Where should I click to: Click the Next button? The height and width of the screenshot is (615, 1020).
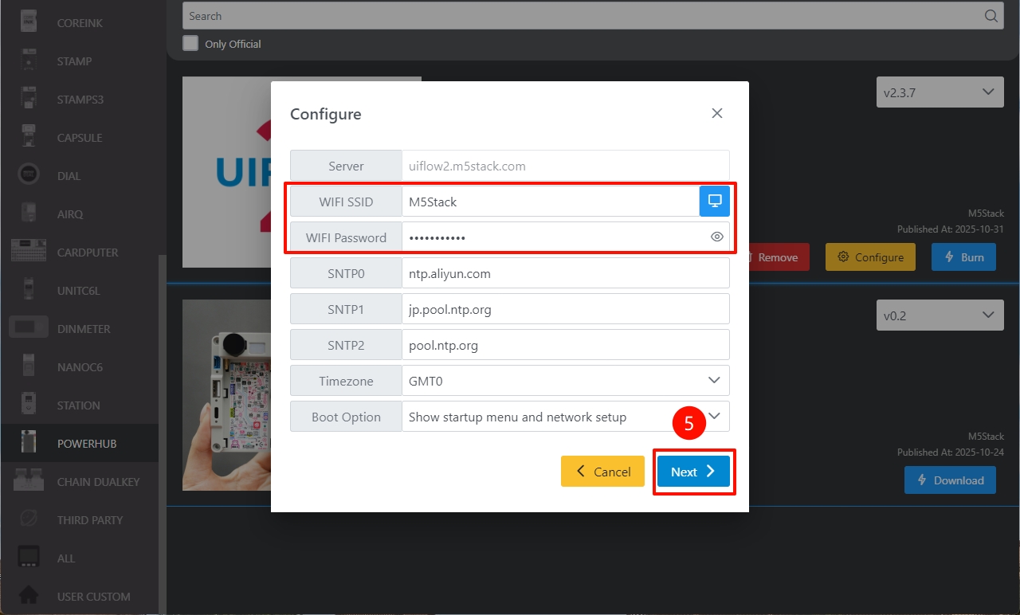[x=693, y=472]
